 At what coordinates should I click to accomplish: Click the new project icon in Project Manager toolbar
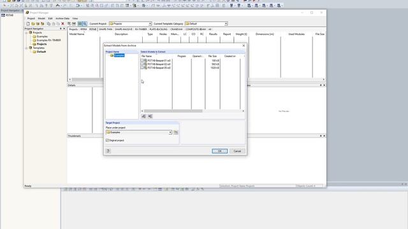pyautogui.click(x=28, y=24)
